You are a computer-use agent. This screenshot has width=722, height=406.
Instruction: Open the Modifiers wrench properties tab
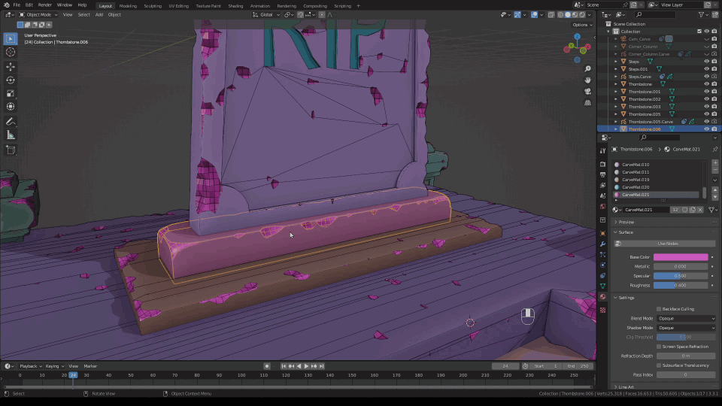602,244
